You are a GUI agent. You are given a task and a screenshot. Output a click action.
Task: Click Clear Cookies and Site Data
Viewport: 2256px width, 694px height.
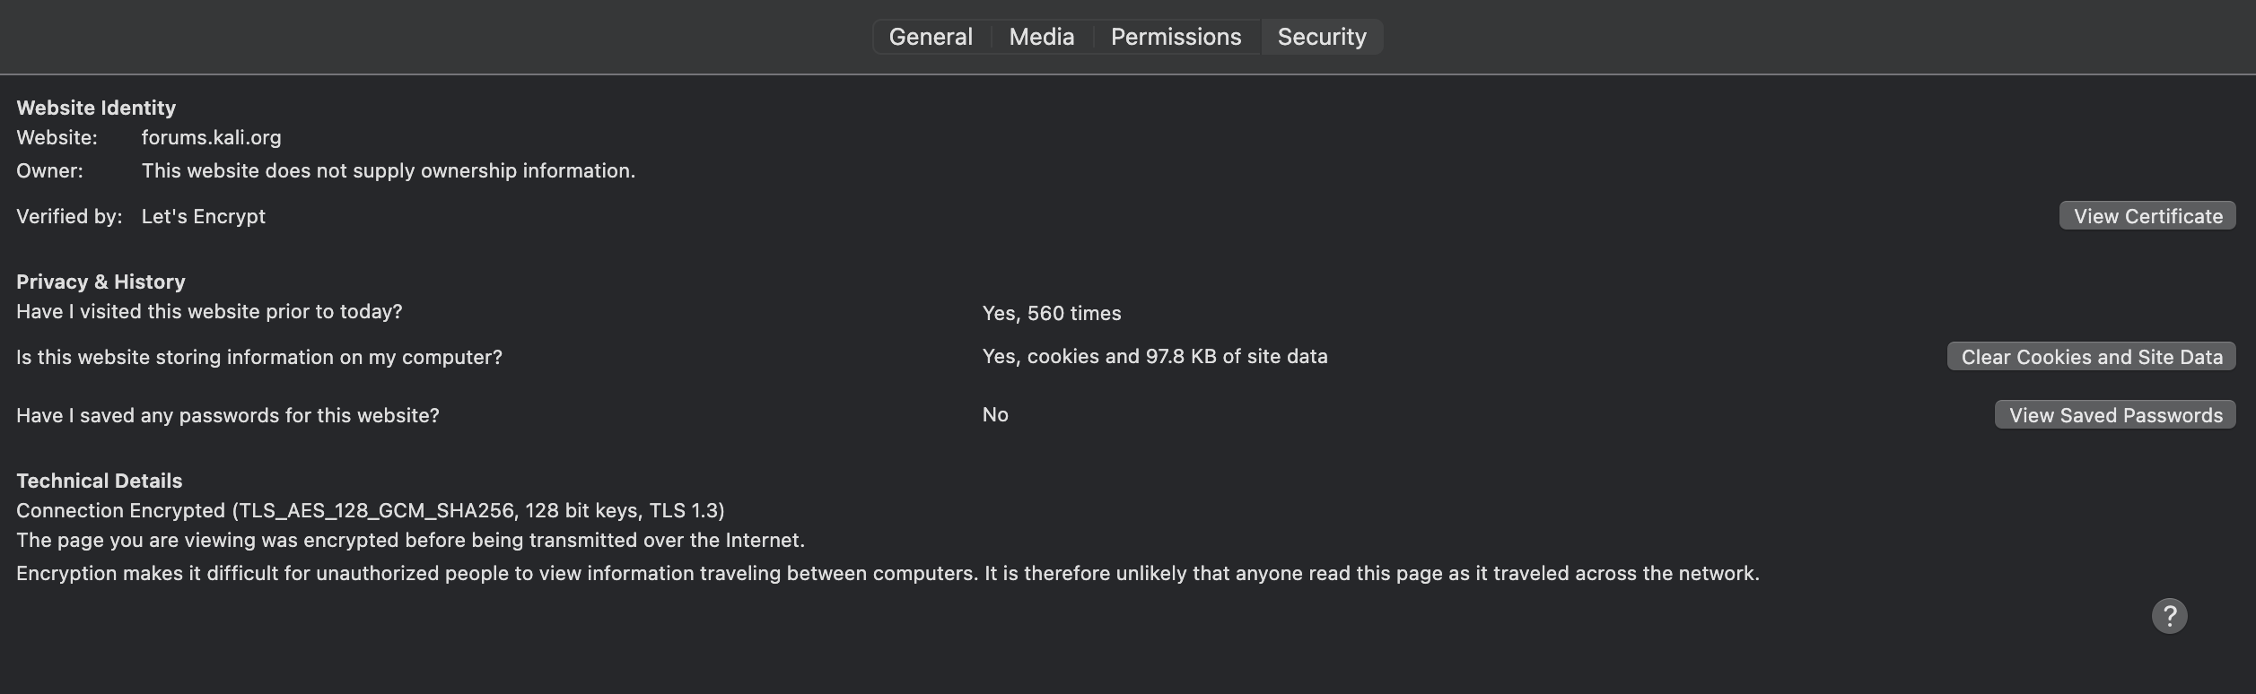pos(2091,357)
